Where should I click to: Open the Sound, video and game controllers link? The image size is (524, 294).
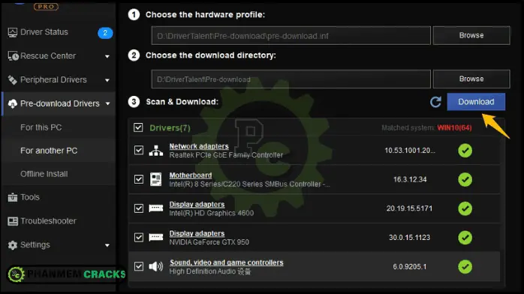point(226,262)
